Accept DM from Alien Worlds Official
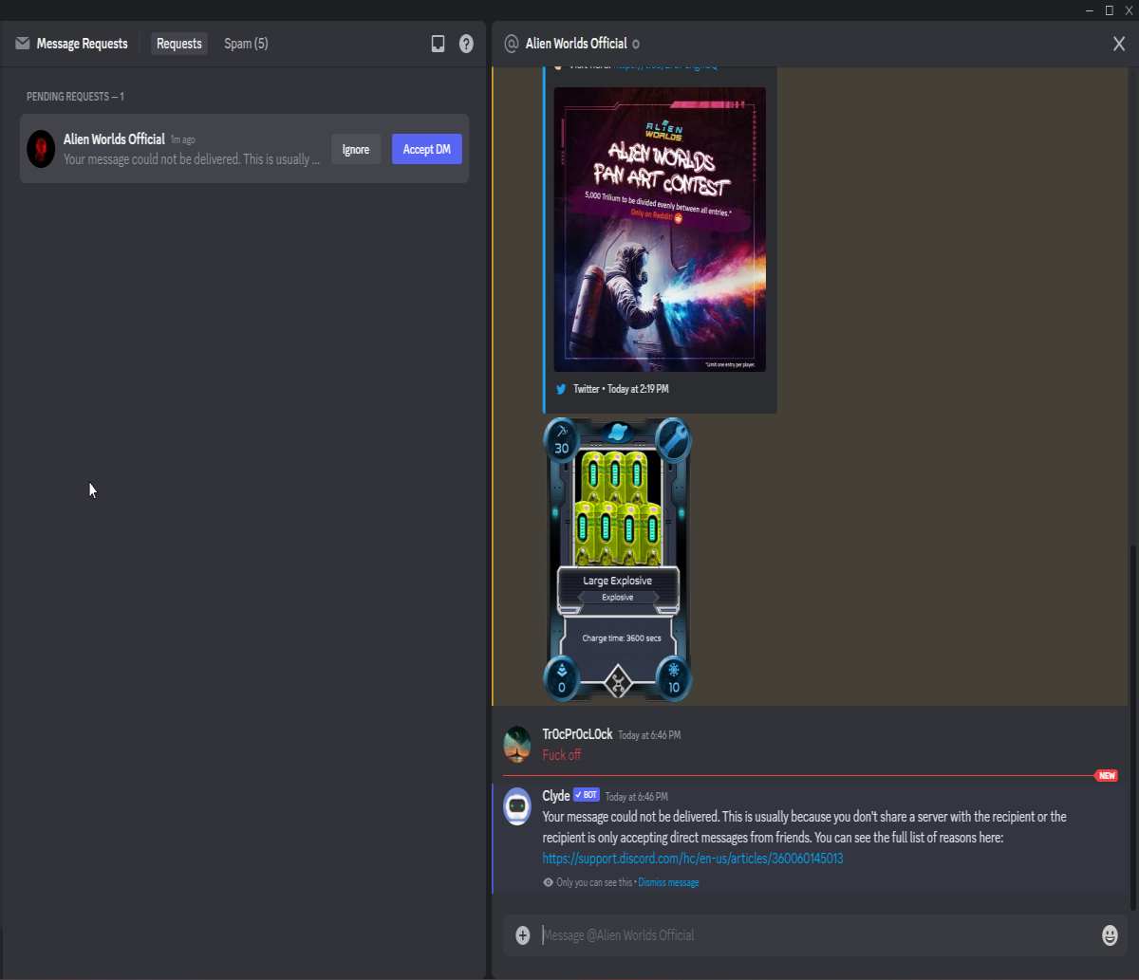Viewport: 1139px width, 980px height. (x=426, y=149)
